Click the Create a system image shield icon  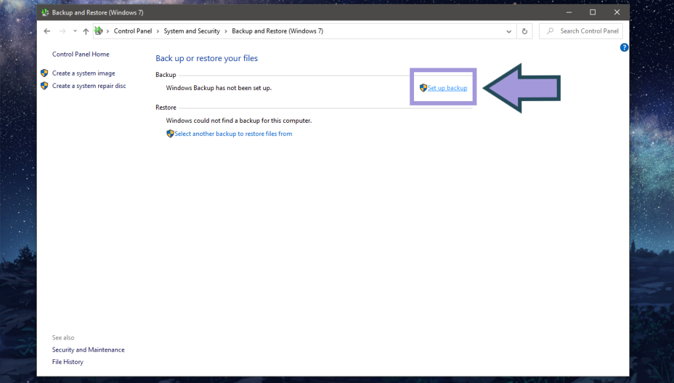(45, 73)
